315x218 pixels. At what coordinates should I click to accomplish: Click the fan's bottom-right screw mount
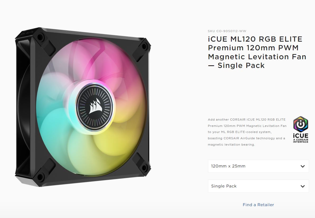(144, 168)
